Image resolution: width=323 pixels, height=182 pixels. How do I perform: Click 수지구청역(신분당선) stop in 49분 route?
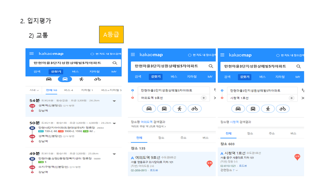click(53, 167)
